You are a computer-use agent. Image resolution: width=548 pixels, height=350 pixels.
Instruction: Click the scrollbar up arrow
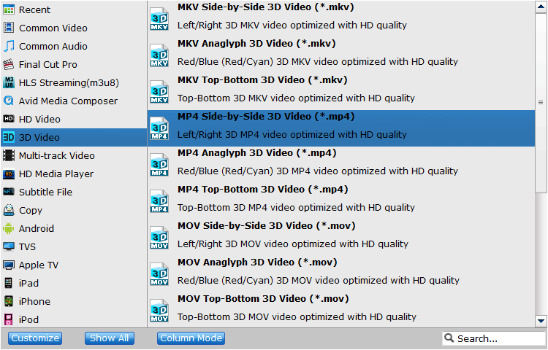pyautogui.click(x=541, y=7)
